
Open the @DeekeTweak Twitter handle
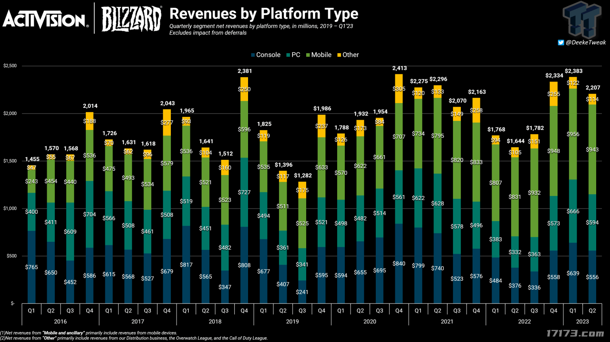click(x=586, y=42)
